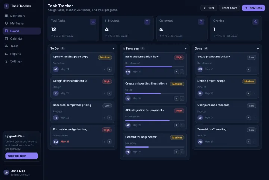Click the In Progress clock icon

tap(147, 22)
